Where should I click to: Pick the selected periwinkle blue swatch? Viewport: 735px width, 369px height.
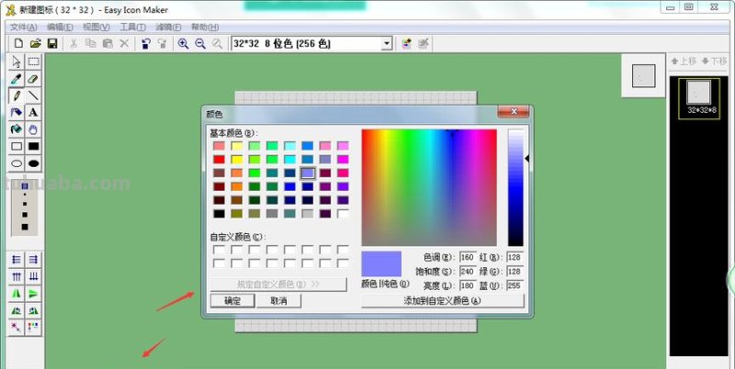pyautogui.click(x=308, y=173)
